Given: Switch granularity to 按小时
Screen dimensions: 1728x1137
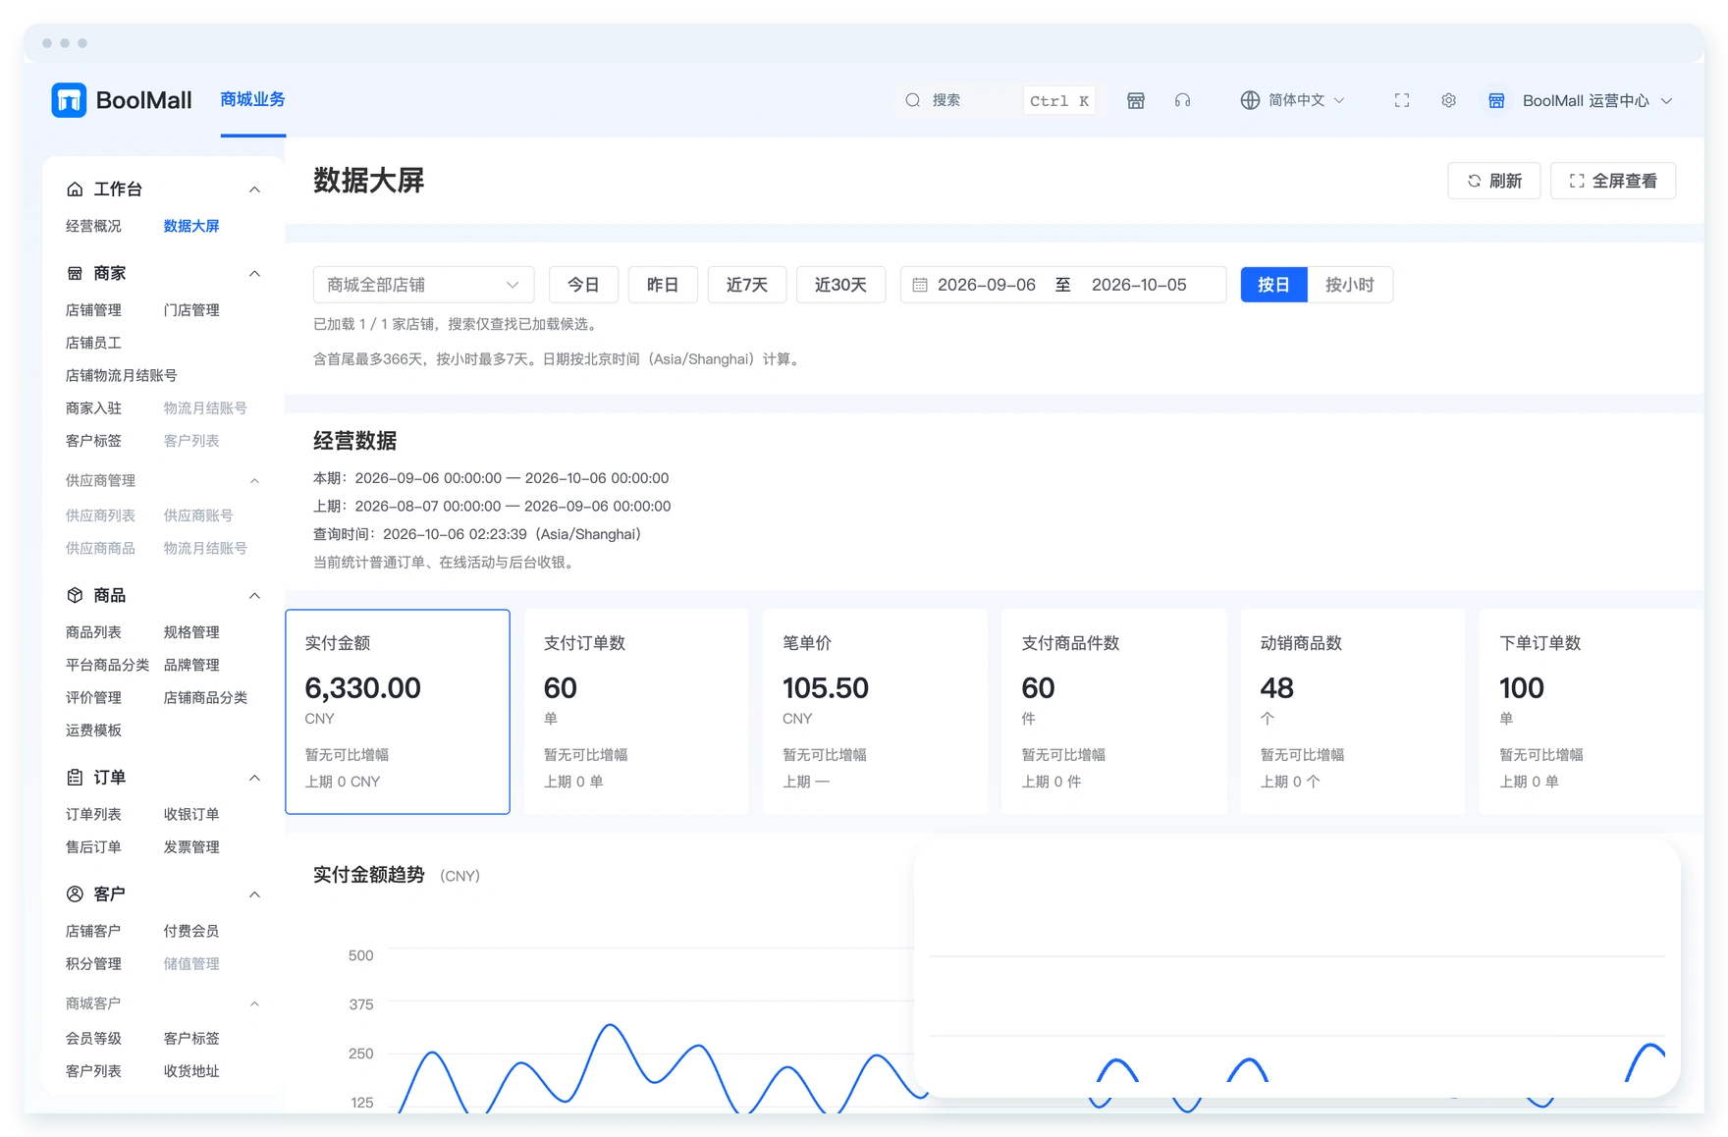Looking at the screenshot, I should 1350,285.
